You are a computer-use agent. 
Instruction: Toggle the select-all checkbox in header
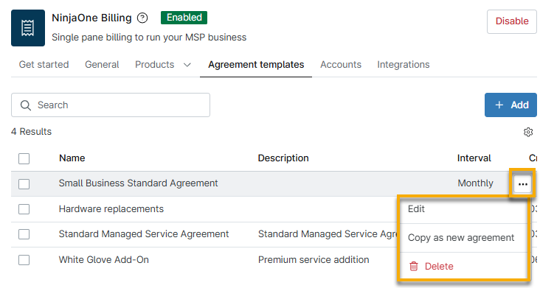point(24,158)
